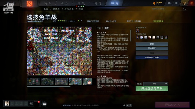
Task: Open the Dota 2 logo home button
Action: pos(30,4)
